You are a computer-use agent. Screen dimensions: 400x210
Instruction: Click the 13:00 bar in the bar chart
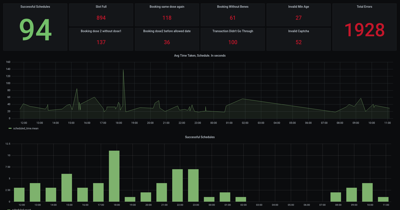click(x=35, y=192)
